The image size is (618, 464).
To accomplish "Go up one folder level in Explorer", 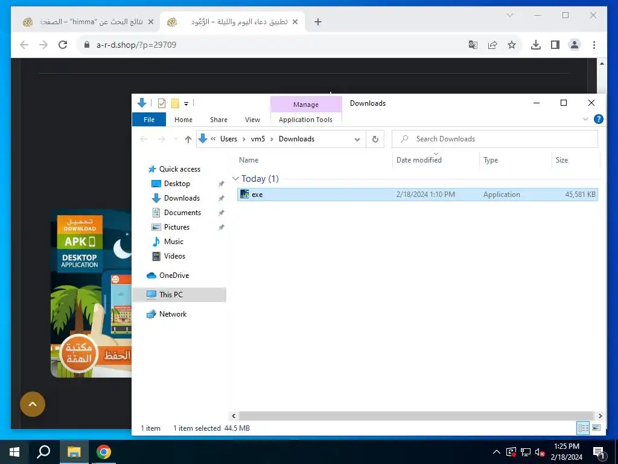I will pyautogui.click(x=188, y=139).
